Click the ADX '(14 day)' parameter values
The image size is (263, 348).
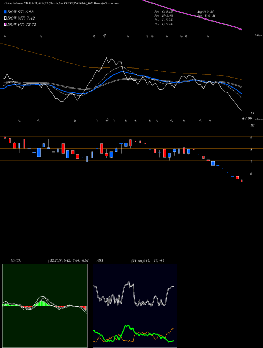coord(148,260)
